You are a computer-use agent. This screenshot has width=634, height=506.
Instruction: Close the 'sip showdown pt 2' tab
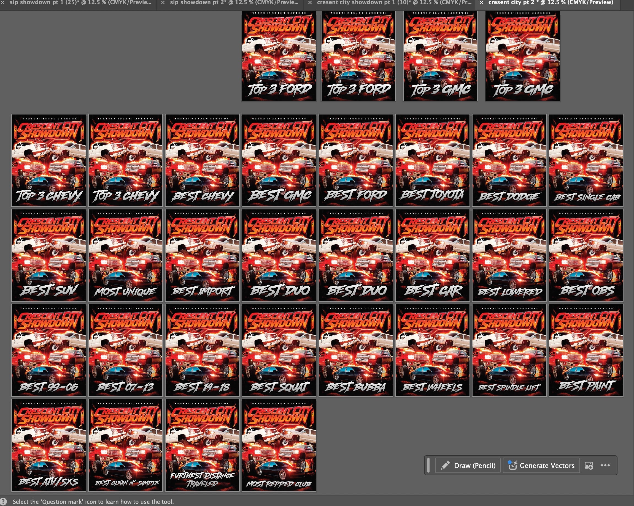coord(163,3)
